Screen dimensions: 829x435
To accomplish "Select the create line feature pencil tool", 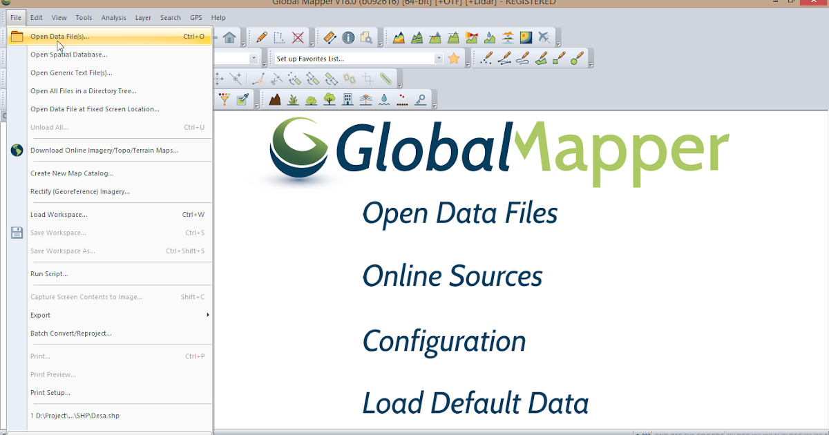I will (505, 59).
